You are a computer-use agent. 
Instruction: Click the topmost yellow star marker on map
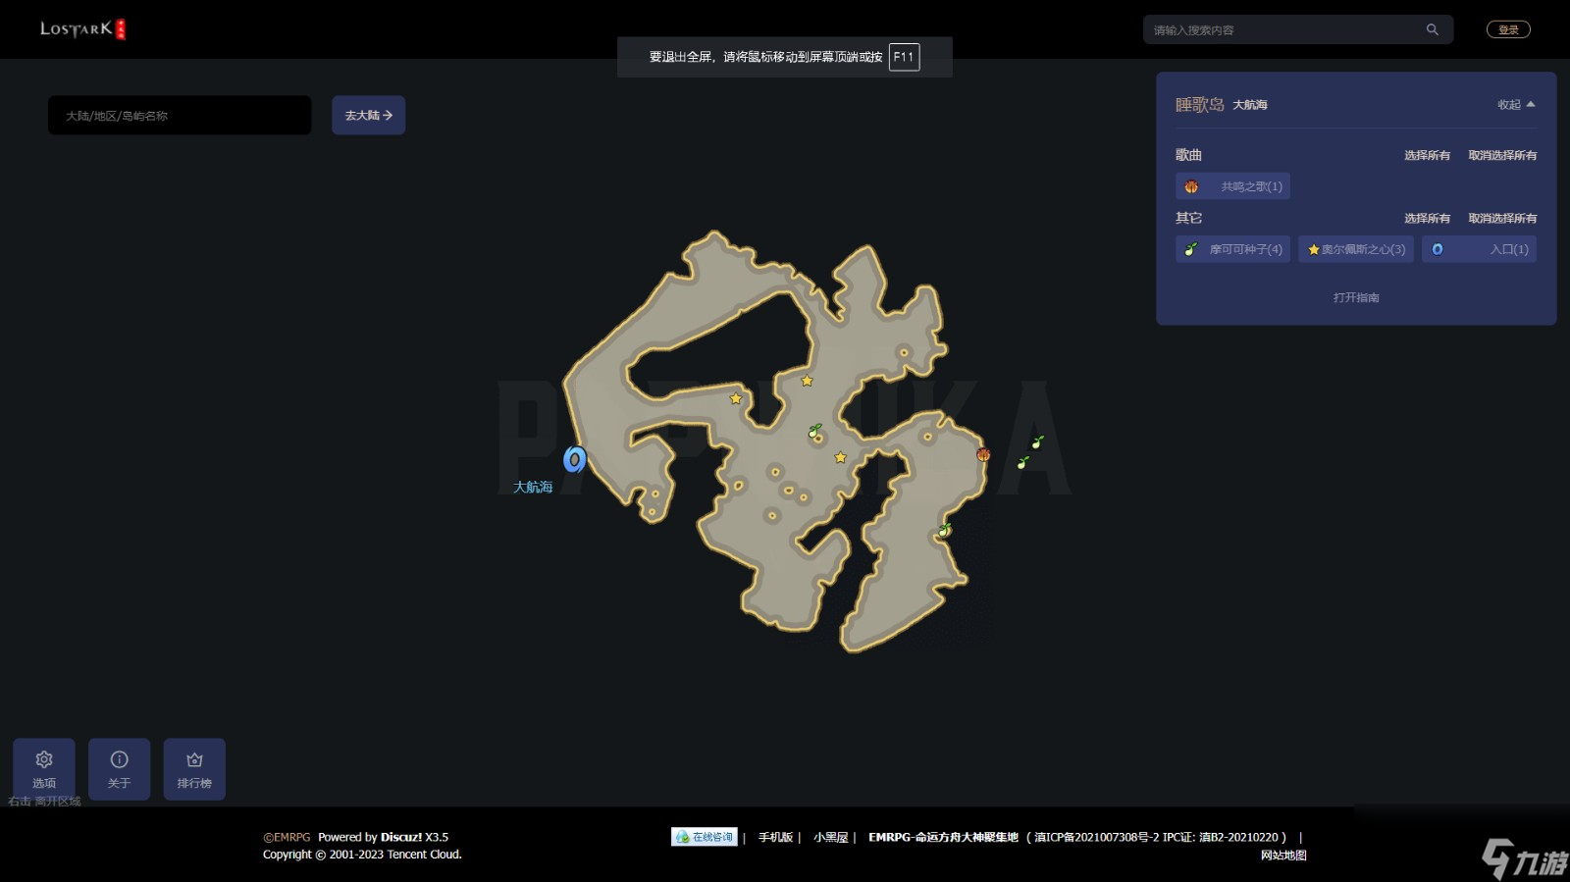807,381
